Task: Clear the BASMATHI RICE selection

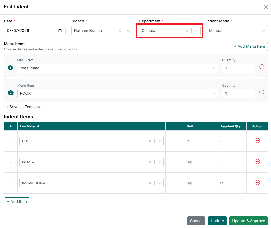Action: [150, 183]
